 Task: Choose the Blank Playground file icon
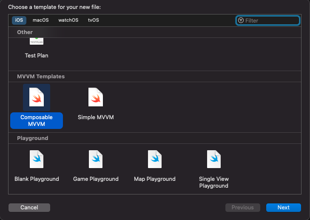click(37, 159)
